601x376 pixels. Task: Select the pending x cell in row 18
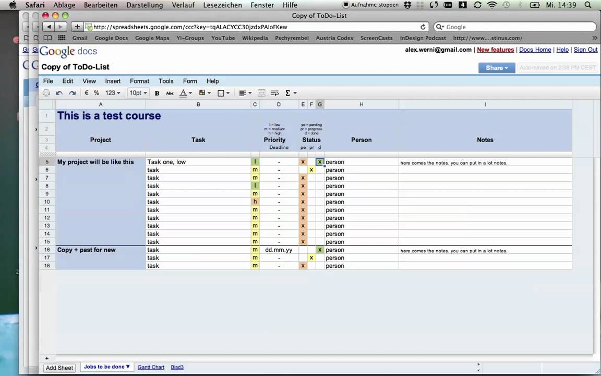(x=303, y=266)
